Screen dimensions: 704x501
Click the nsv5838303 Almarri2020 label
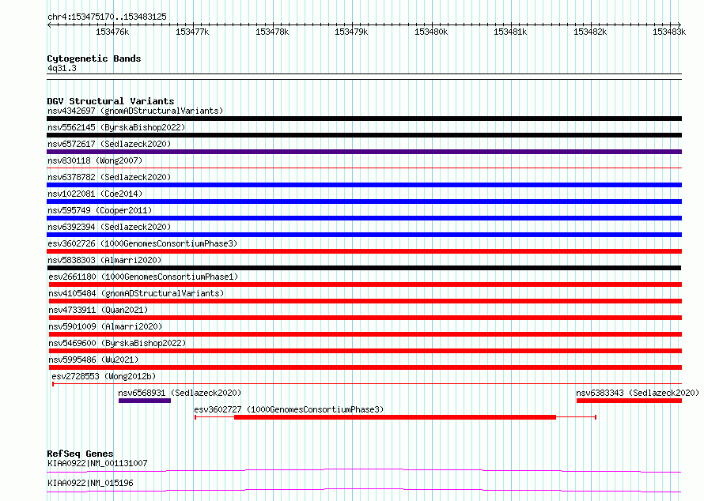[104, 260]
